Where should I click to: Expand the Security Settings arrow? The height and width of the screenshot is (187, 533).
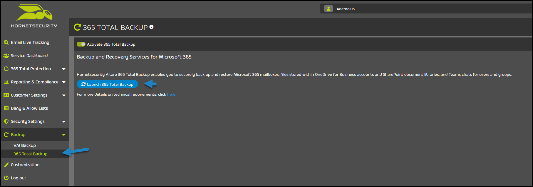tap(64, 122)
